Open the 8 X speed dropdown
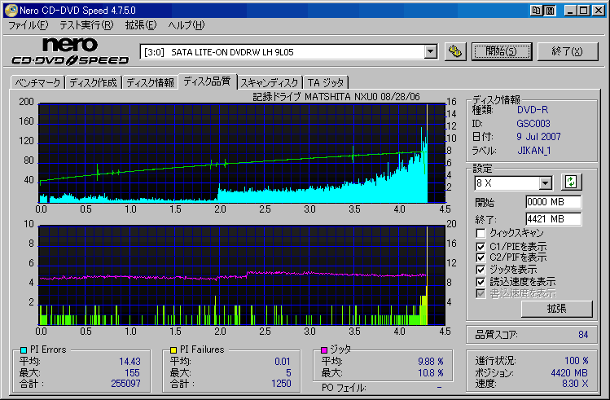610x400 pixels. click(546, 182)
